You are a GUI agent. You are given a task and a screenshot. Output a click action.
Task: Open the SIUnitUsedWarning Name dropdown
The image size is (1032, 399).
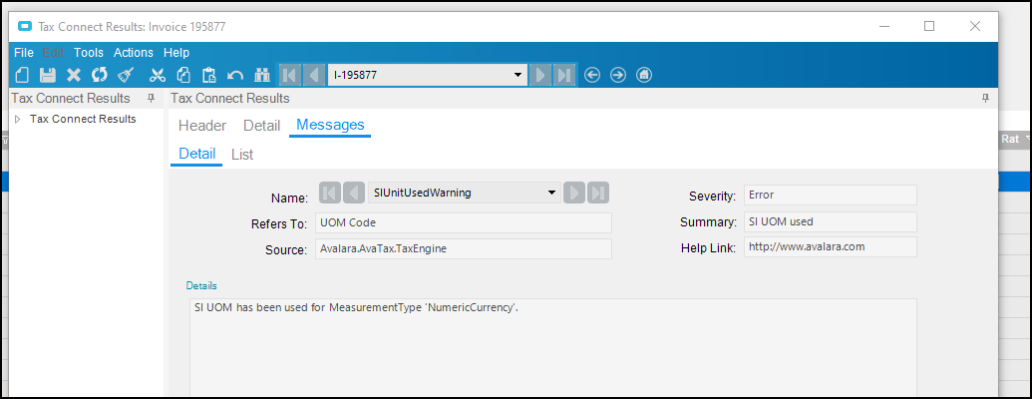tap(551, 193)
